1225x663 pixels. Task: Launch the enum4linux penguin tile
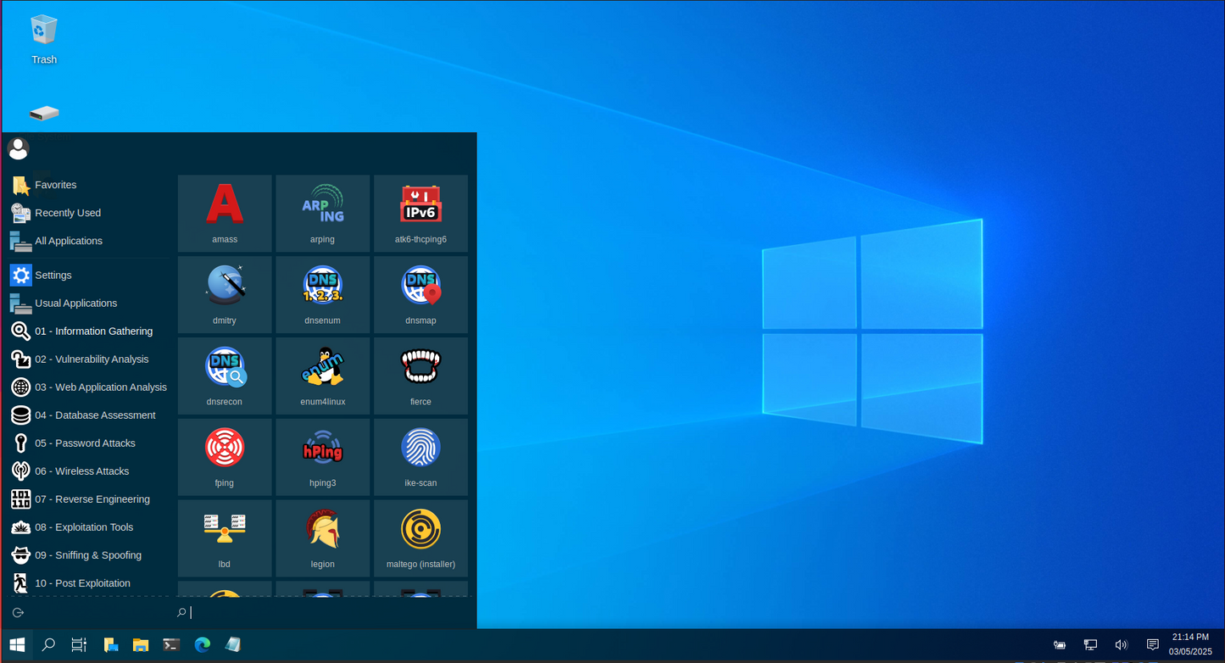click(322, 376)
